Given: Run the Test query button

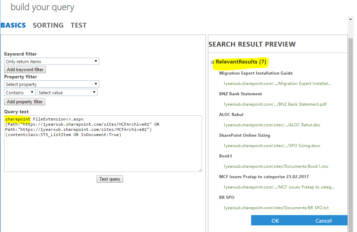Looking at the screenshot, I should 110,179.
